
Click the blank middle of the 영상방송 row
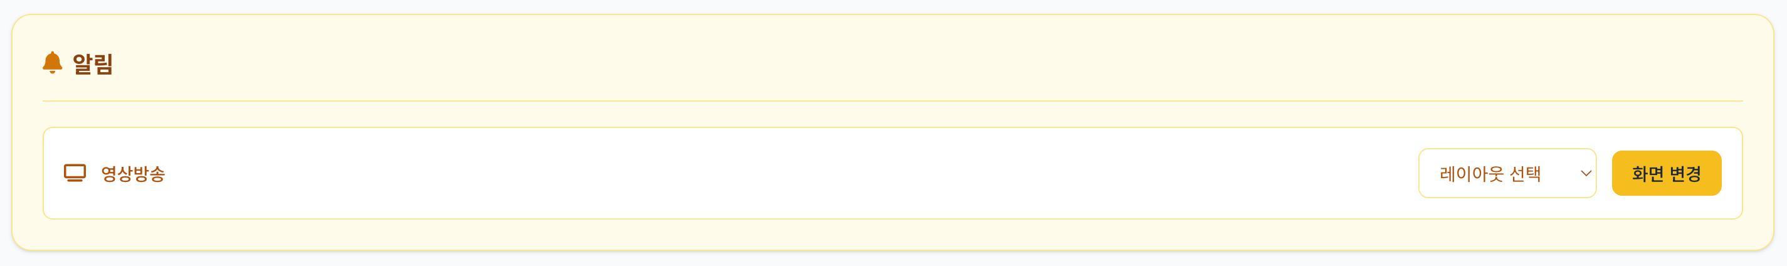[x=763, y=174]
